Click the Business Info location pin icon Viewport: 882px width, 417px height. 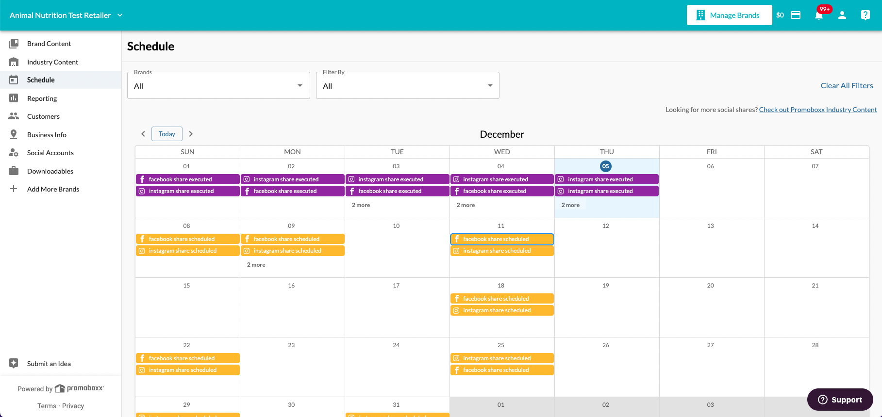pyautogui.click(x=14, y=134)
